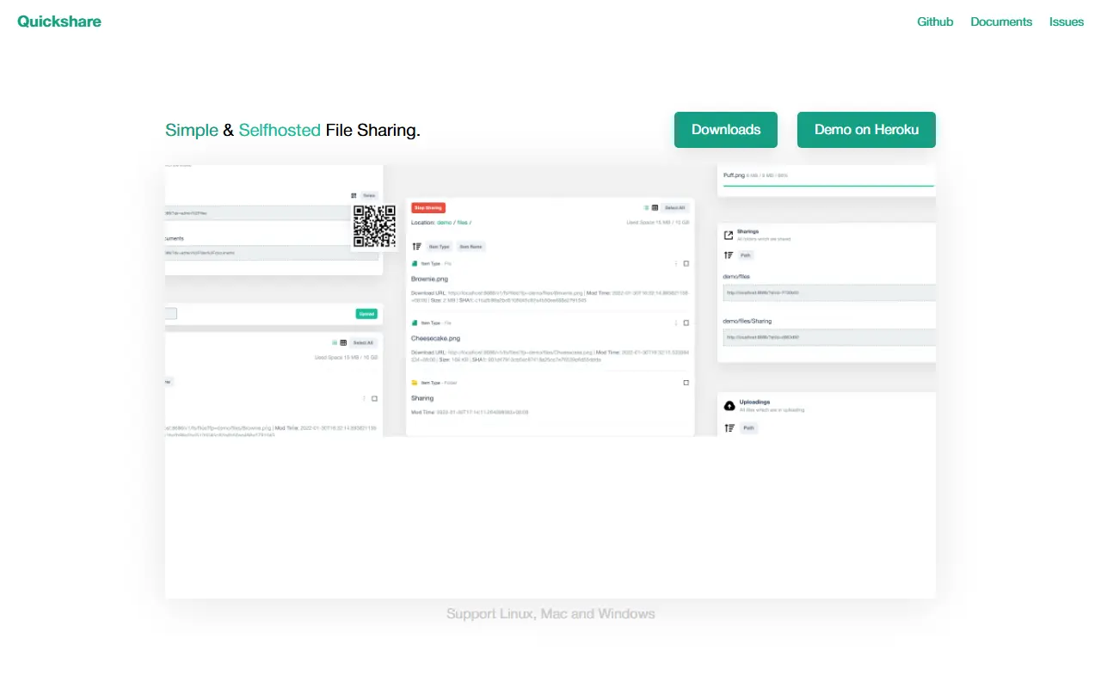This screenshot has height=688, width=1101.
Task: Click the Brownie.png file name
Action: (x=429, y=279)
